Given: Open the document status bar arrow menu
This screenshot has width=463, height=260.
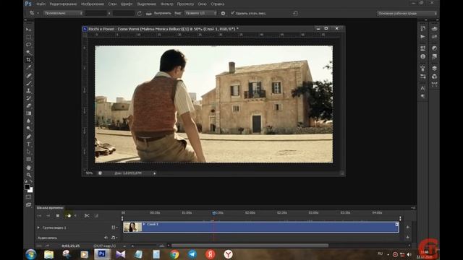Looking at the screenshot, I should 154,173.
